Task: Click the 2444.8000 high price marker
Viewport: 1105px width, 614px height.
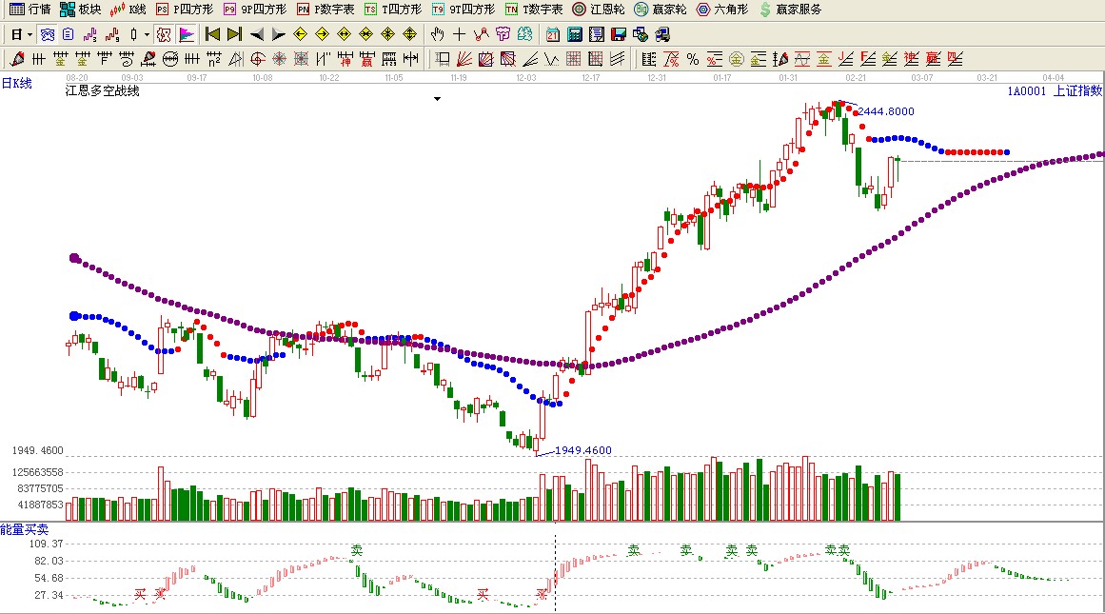Action: (x=885, y=111)
